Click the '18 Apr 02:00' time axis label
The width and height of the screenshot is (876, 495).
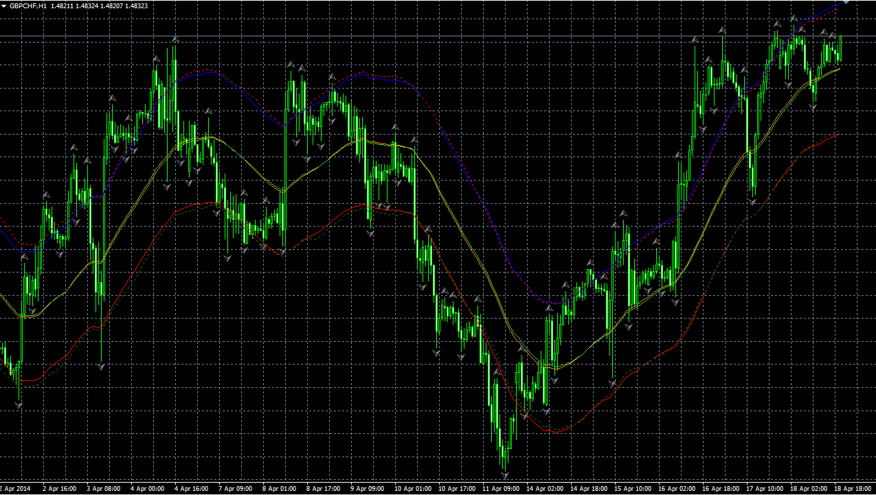coord(809,490)
